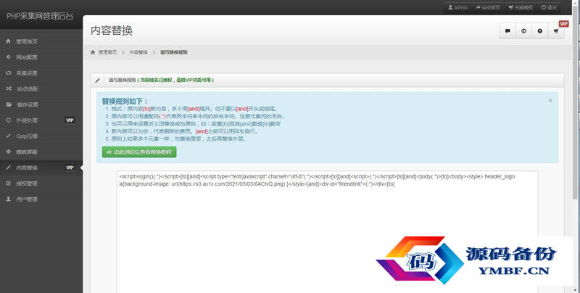Open 管理首页 via its home icon in sidebar
Viewport: 580px width, 293px height.
[x=8, y=41]
